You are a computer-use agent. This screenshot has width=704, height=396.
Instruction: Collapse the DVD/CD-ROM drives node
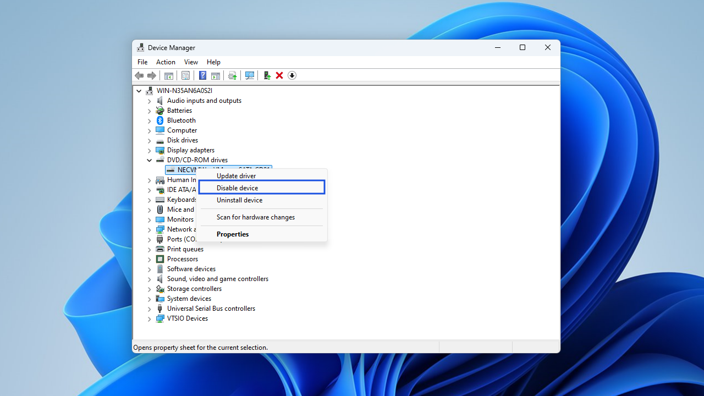tap(149, 160)
